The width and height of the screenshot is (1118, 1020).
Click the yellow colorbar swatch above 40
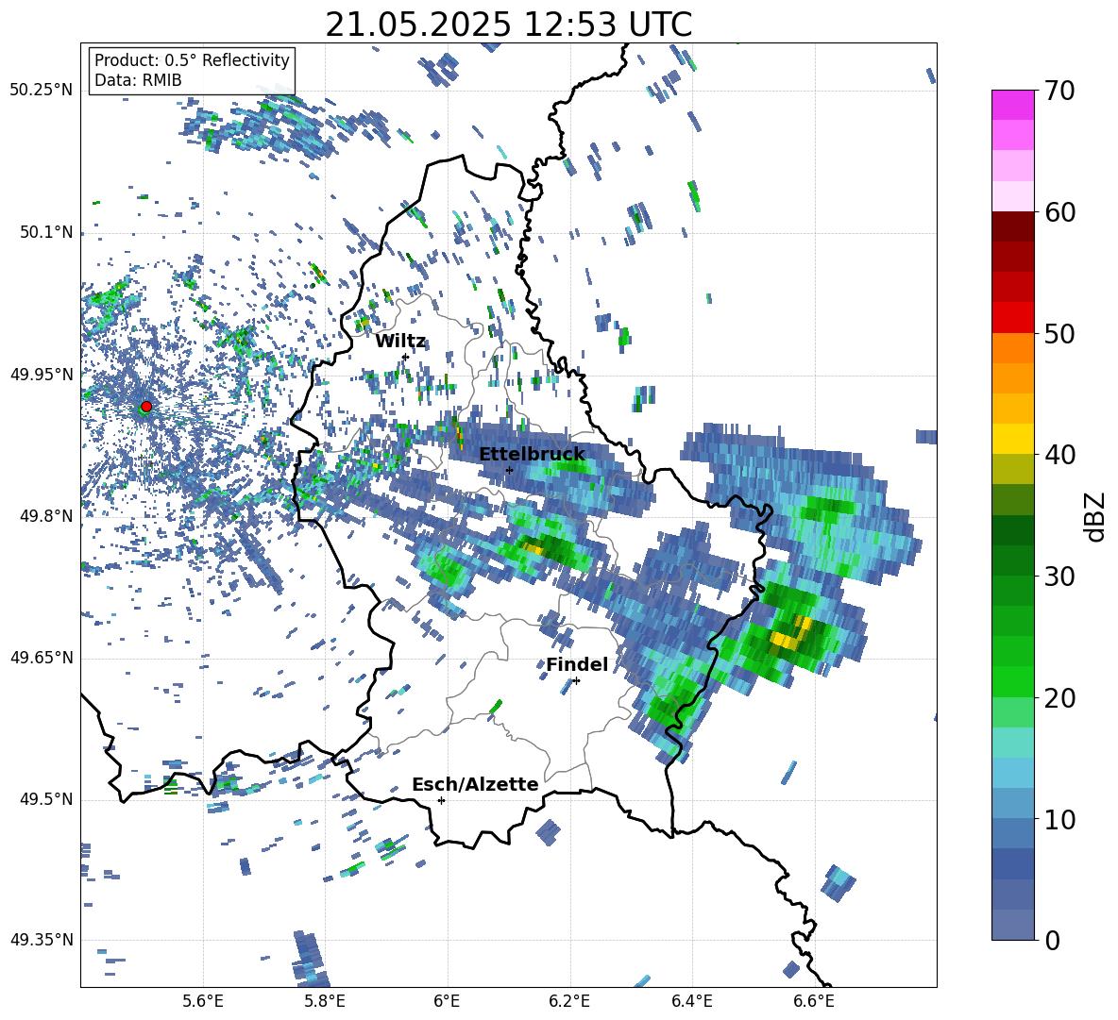(x=1012, y=439)
